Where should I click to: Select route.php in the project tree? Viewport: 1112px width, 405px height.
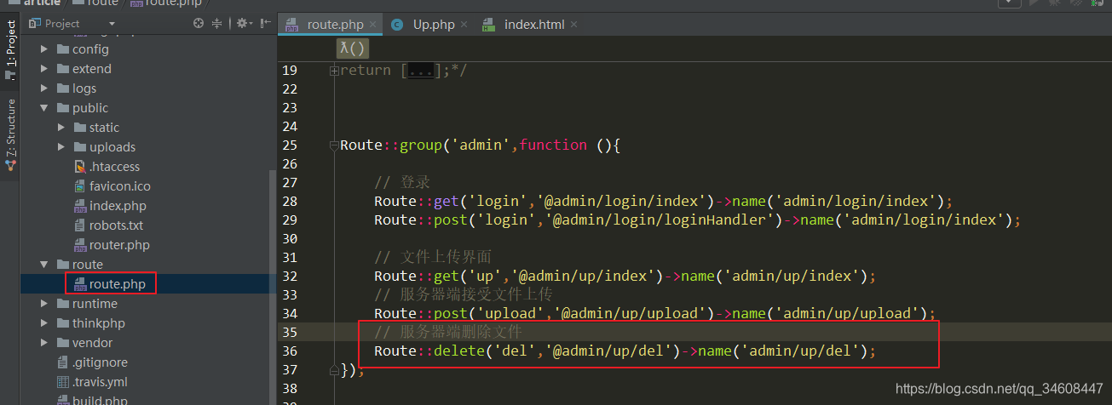[x=117, y=284]
